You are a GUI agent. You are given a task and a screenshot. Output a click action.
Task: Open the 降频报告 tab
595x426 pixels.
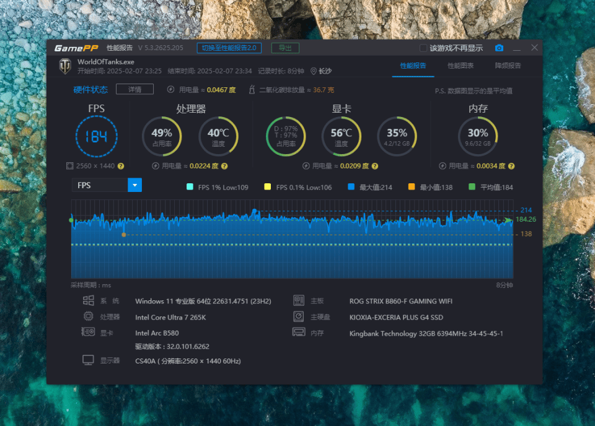click(508, 66)
